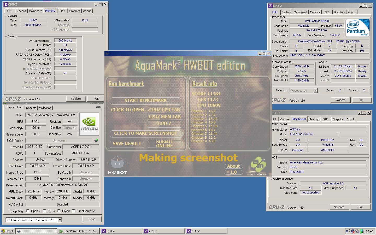
Task: Open the first CPU-Z taskbar button
Action: 121,231
